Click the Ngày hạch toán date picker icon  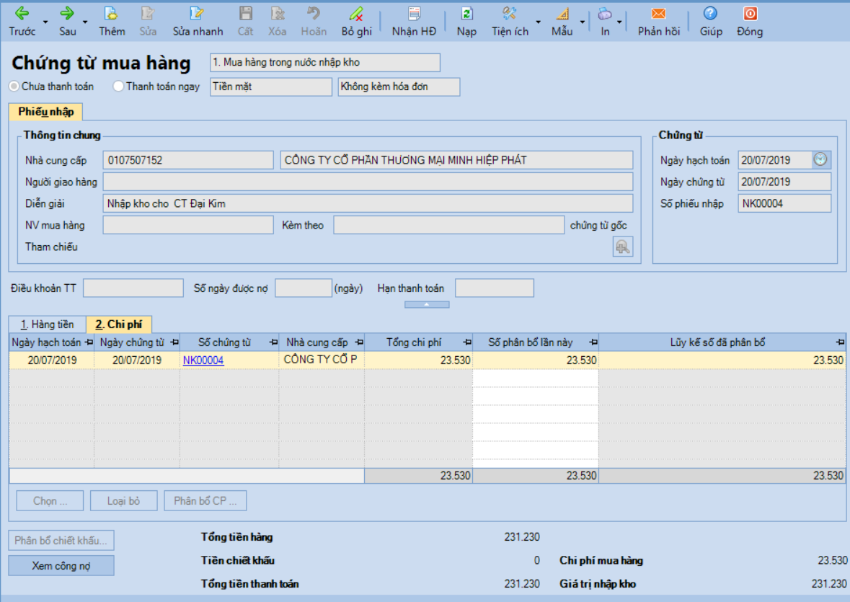(821, 160)
